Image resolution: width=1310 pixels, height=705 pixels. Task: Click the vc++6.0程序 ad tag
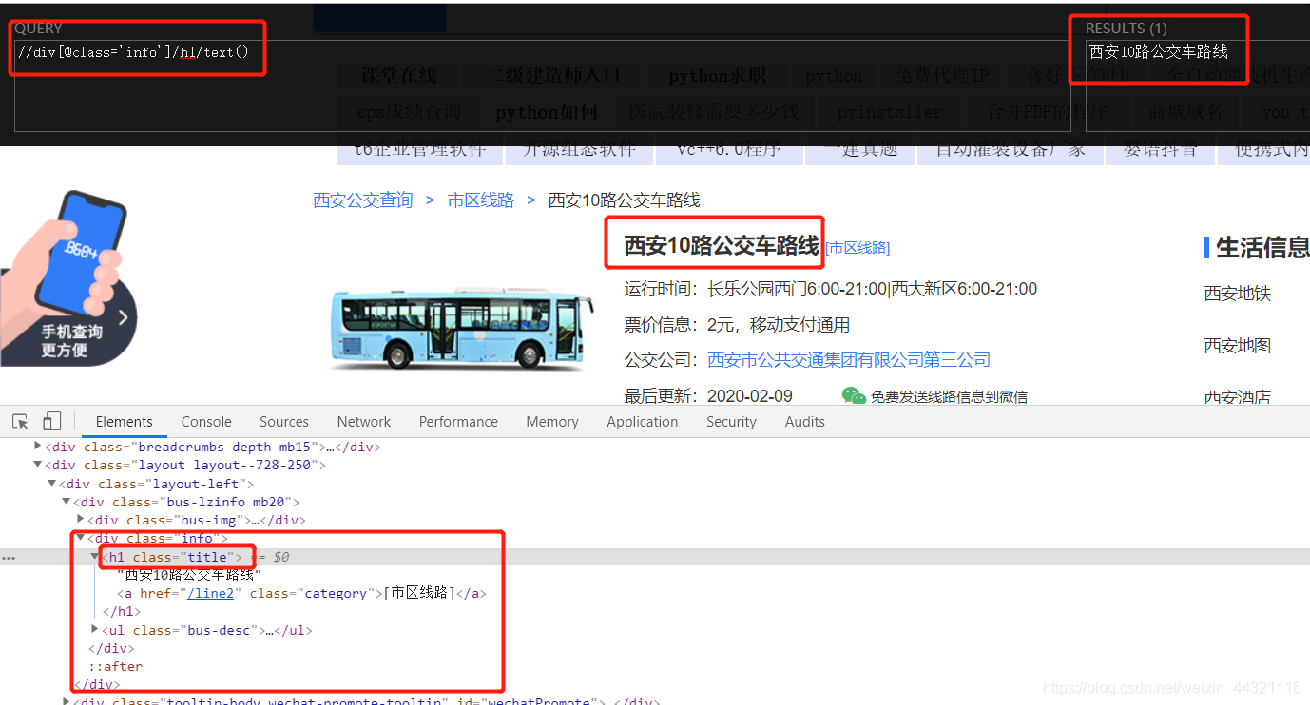tap(729, 149)
